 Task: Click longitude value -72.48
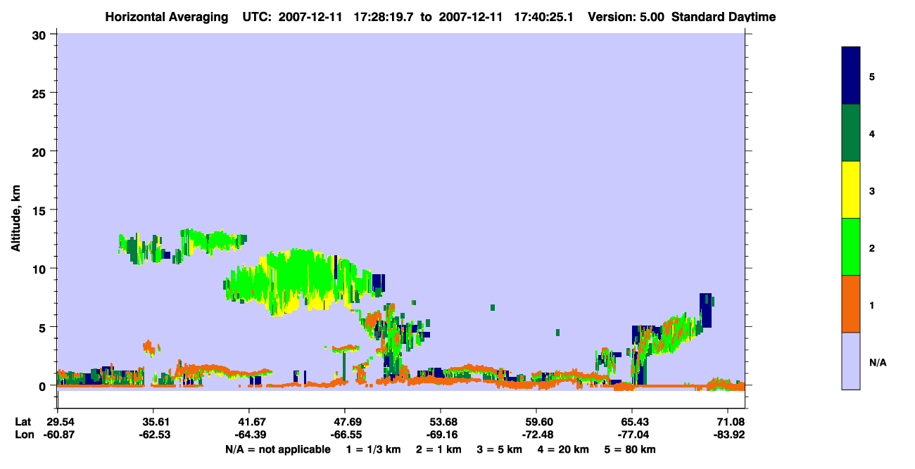coord(536,435)
